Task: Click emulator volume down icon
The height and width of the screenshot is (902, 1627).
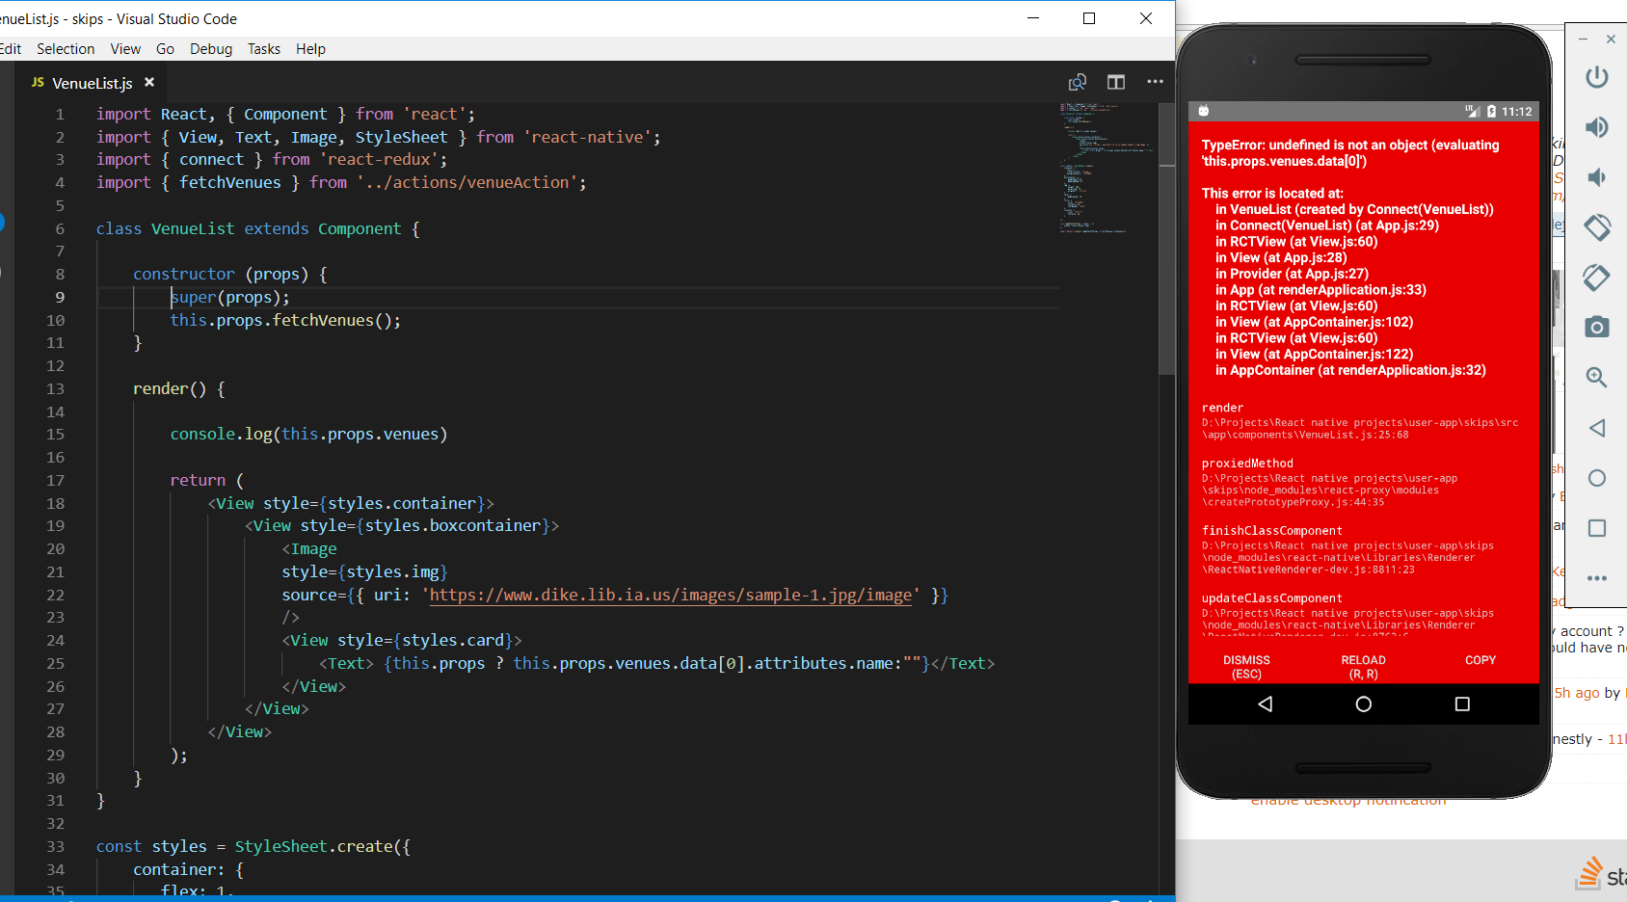Action: [1597, 177]
